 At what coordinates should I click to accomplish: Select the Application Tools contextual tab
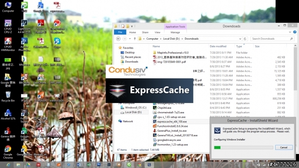pos(175,27)
